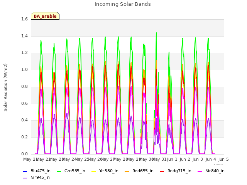Viewport: 247px width, 185px height.
Task: Click the 0.8 y-axis tick label
Action: tap(24, 86)
